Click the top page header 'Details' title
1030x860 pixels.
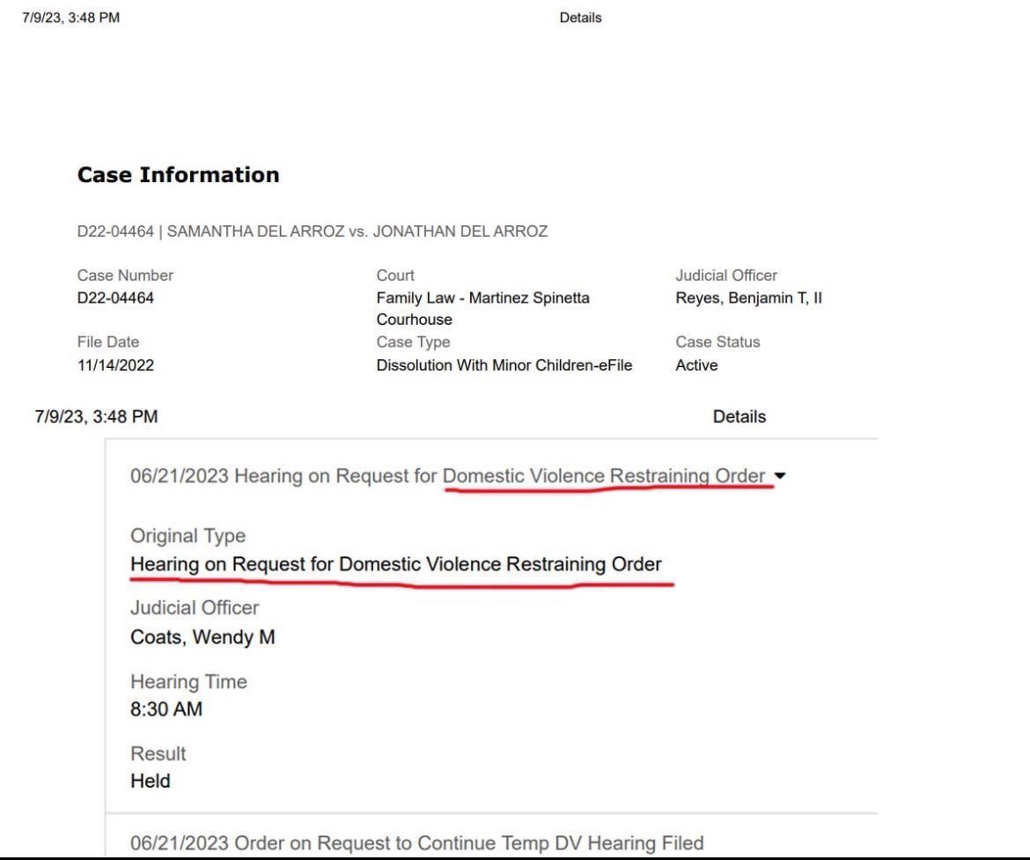click(580, 18)
